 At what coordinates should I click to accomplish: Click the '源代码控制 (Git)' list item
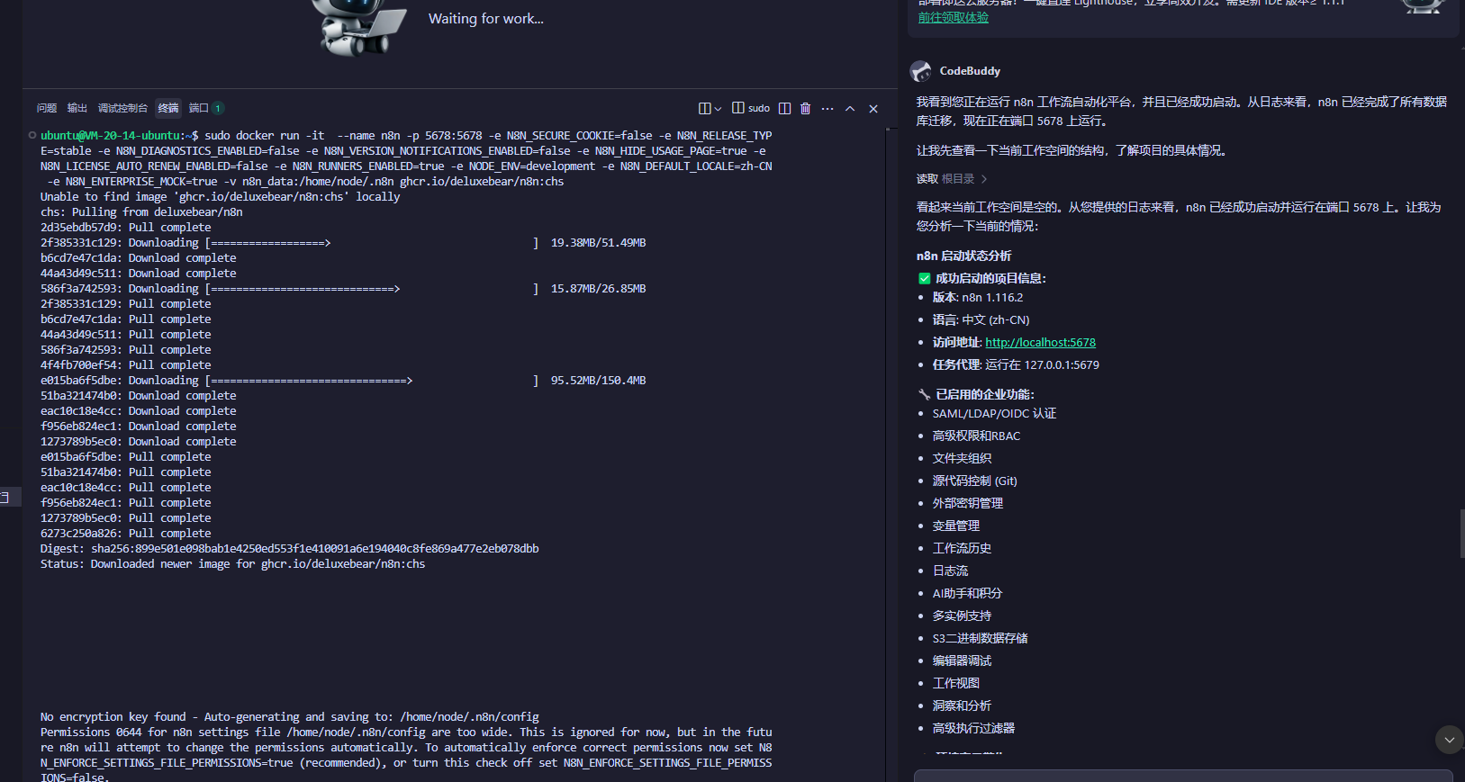pos(974,481)
